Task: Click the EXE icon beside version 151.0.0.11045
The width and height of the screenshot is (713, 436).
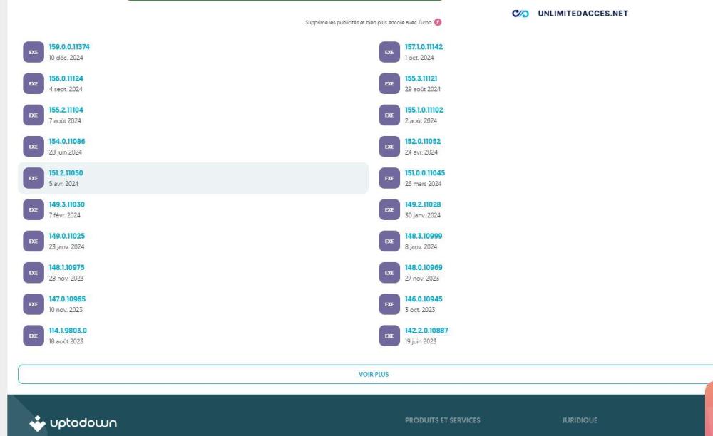Action: 389,179
